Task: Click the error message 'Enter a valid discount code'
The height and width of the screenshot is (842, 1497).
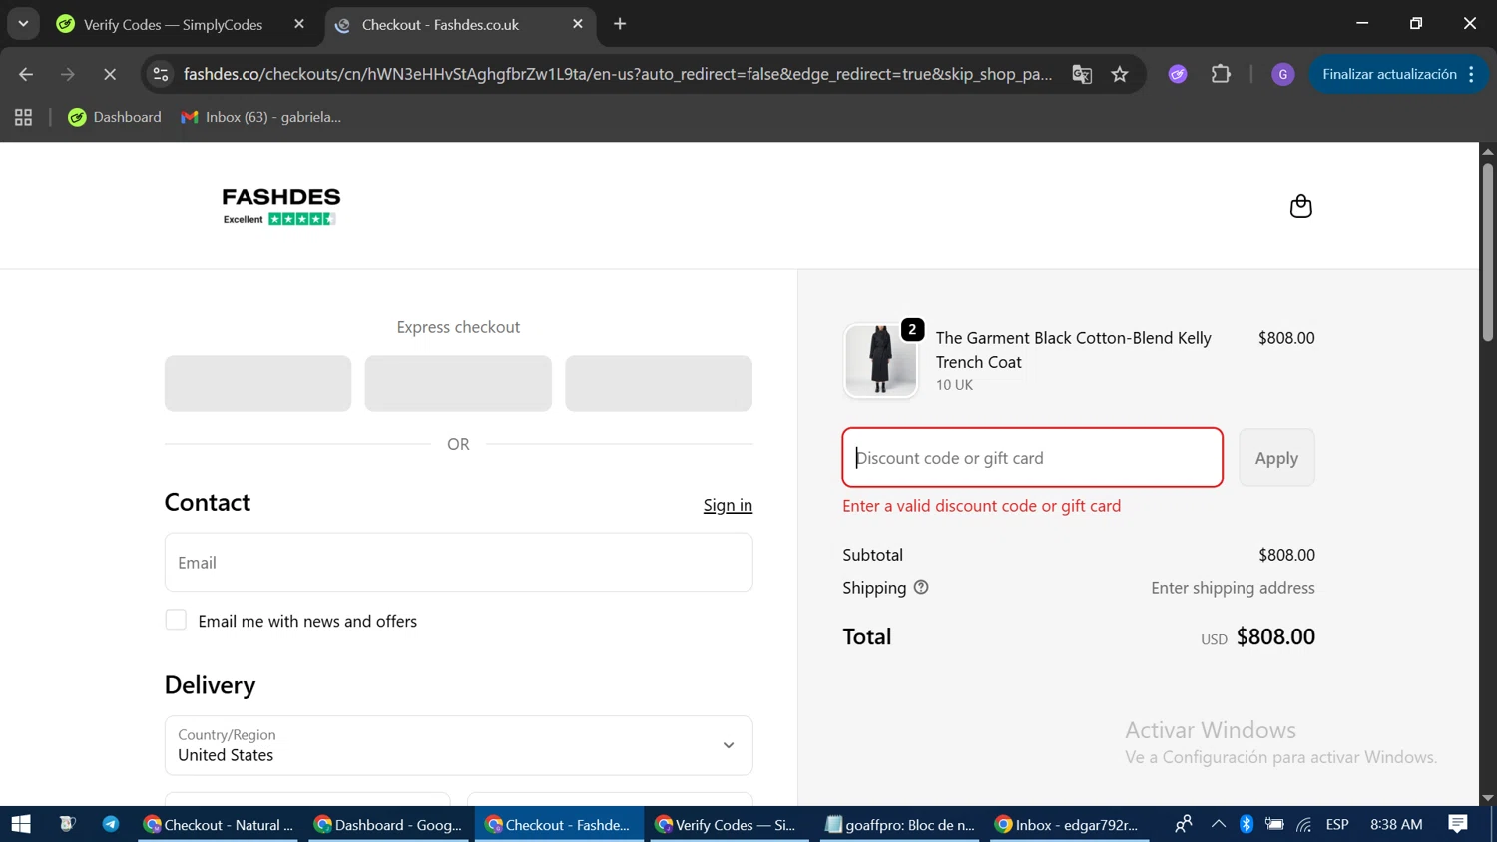Action: pos(981,506)
